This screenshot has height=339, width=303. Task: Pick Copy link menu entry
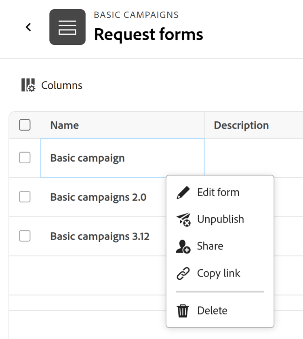pyautogui.click(x=219, y=273)
